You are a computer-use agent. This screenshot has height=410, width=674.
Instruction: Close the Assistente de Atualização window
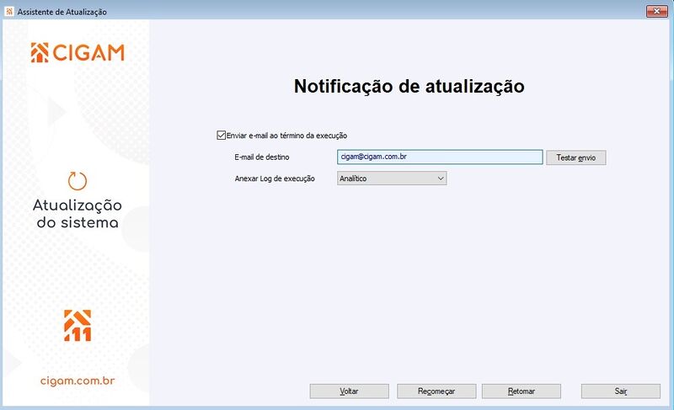tap(657, 11)
